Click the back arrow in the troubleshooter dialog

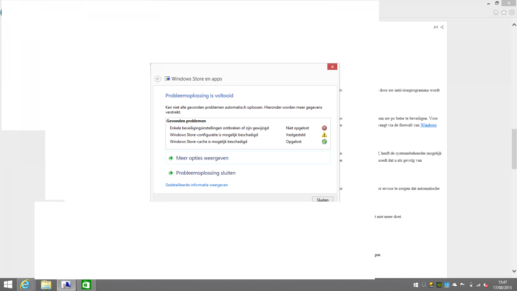point(158,79)
